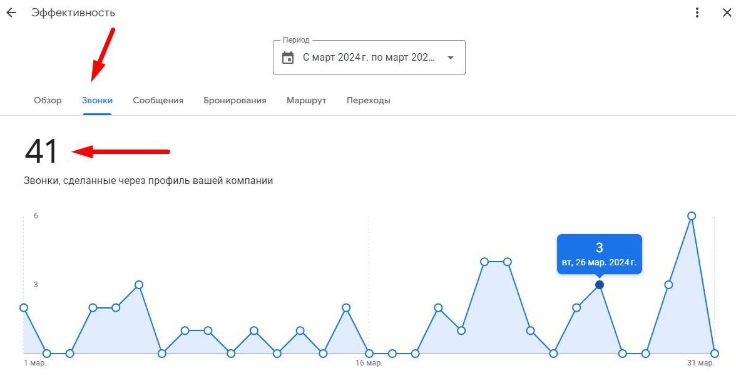This screenshot has width=736, height=388.
Task: Click the 41 total calls number
Action: pos(41,151)
